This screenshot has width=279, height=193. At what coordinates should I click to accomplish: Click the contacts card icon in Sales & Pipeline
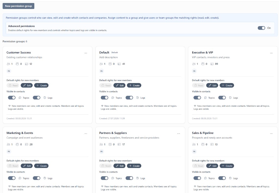[212, 144]
